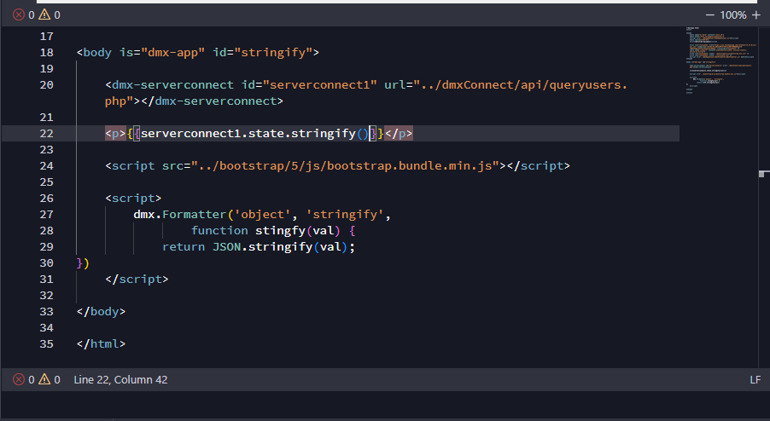Click line number 27 in gutter
The image size is (770, 421).
click(x=47, y=214)
